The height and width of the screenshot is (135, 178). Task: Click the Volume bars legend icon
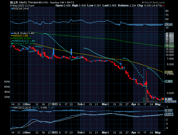[12, 44]
